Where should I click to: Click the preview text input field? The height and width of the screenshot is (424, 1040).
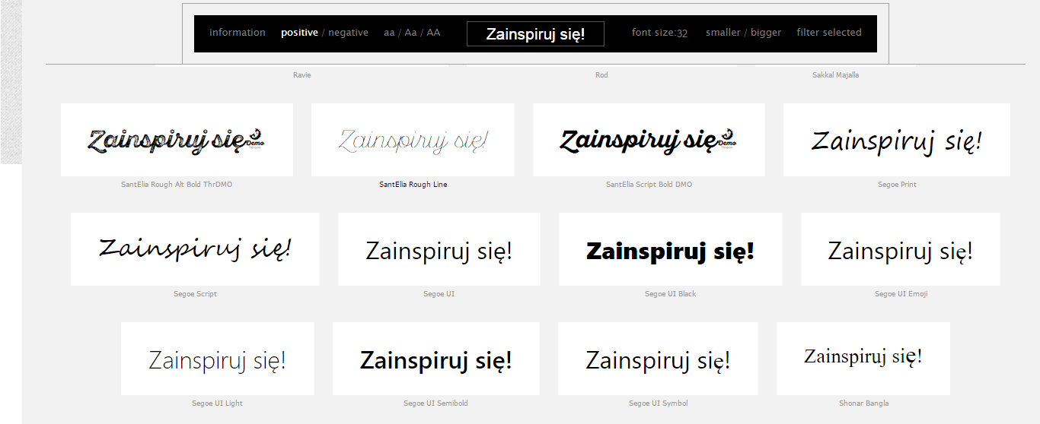(535, 34)
